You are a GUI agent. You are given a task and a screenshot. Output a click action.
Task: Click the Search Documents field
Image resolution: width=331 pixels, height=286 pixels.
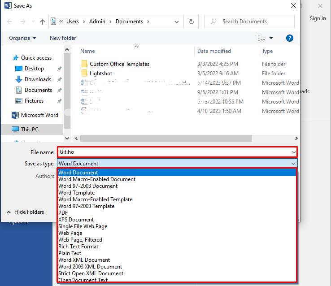(249, 22)
